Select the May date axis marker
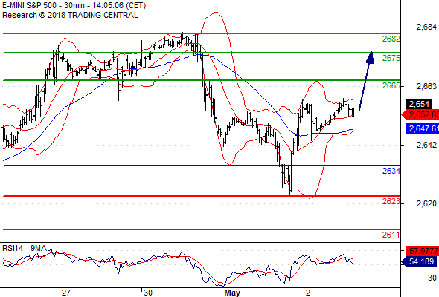This screenshot has width=439, height=297. click(x=232, y=293)
